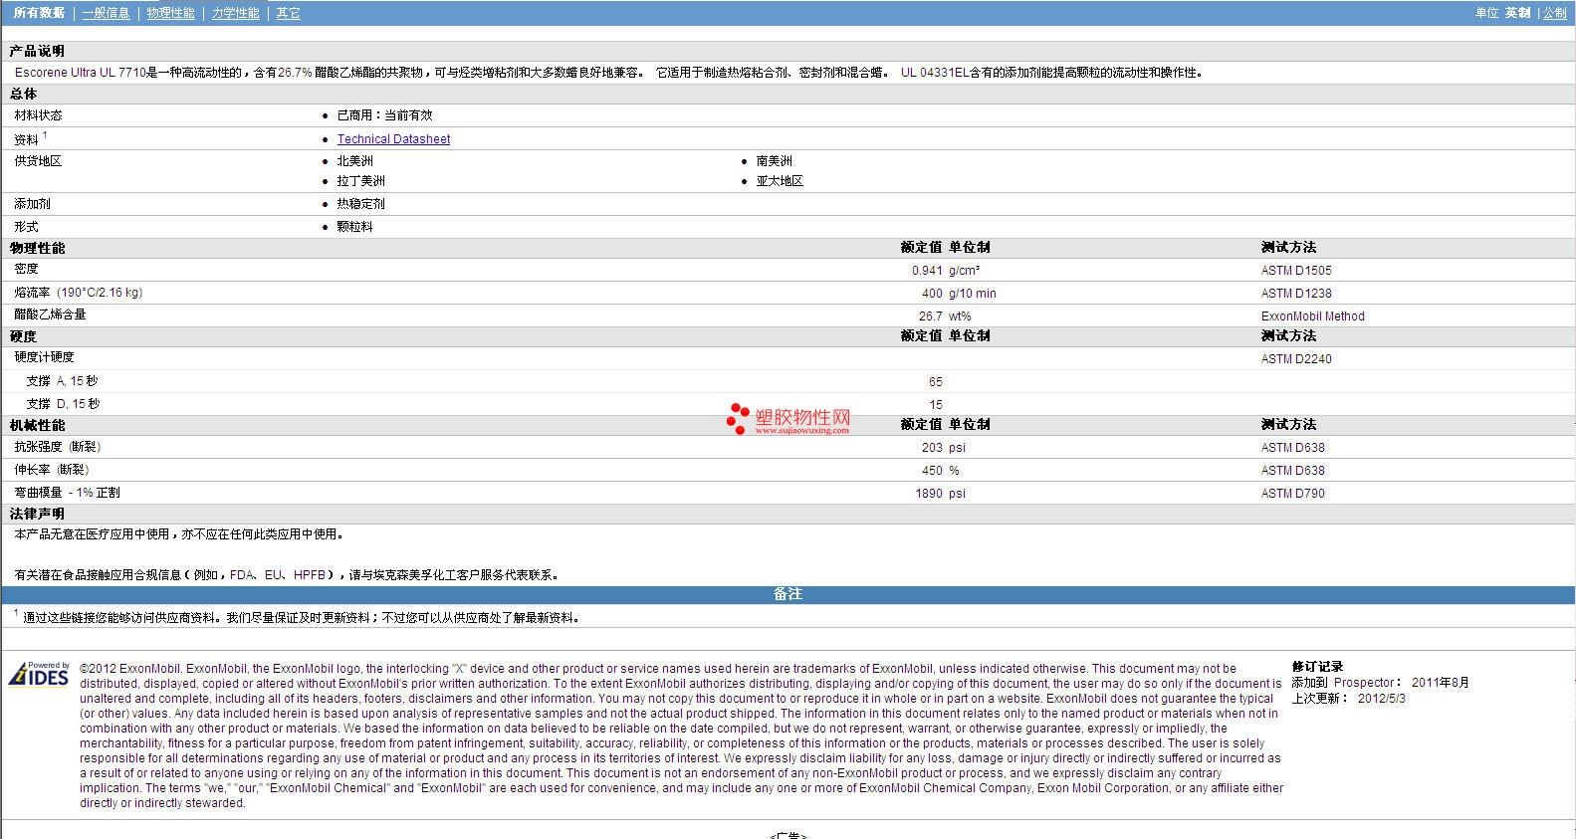Click the 已商用：当前有效 status entry
The width and height of the screenshot is (1576, 839).
click(384, 115)
